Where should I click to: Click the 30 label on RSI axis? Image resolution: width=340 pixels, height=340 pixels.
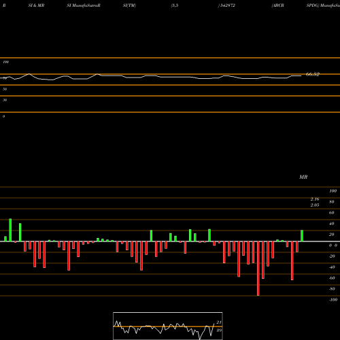point(5,100)
